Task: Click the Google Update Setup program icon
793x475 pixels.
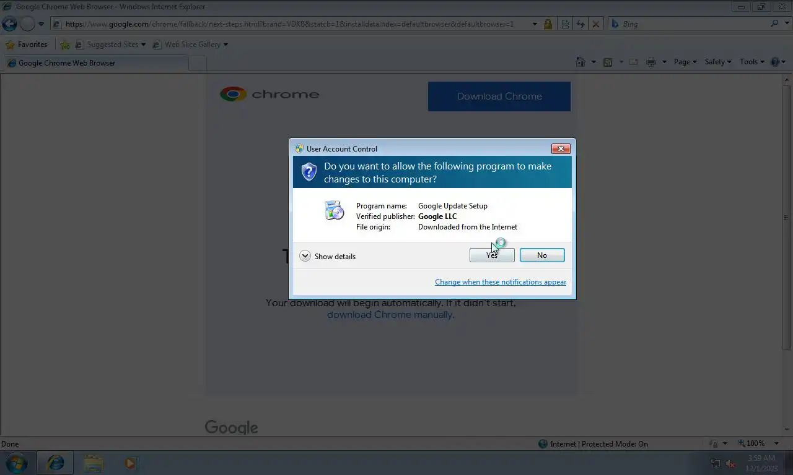Action: pyautogui.click(x=335, y=210)
